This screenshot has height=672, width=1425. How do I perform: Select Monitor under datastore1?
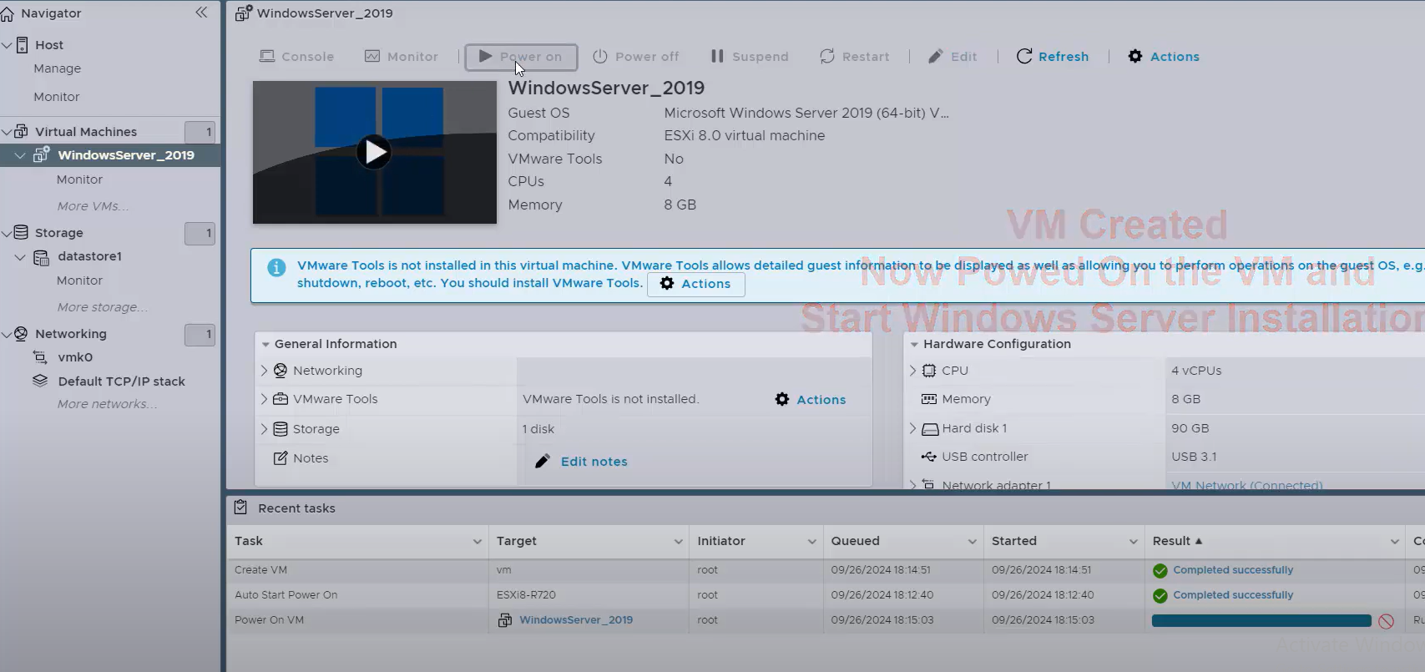79,280
